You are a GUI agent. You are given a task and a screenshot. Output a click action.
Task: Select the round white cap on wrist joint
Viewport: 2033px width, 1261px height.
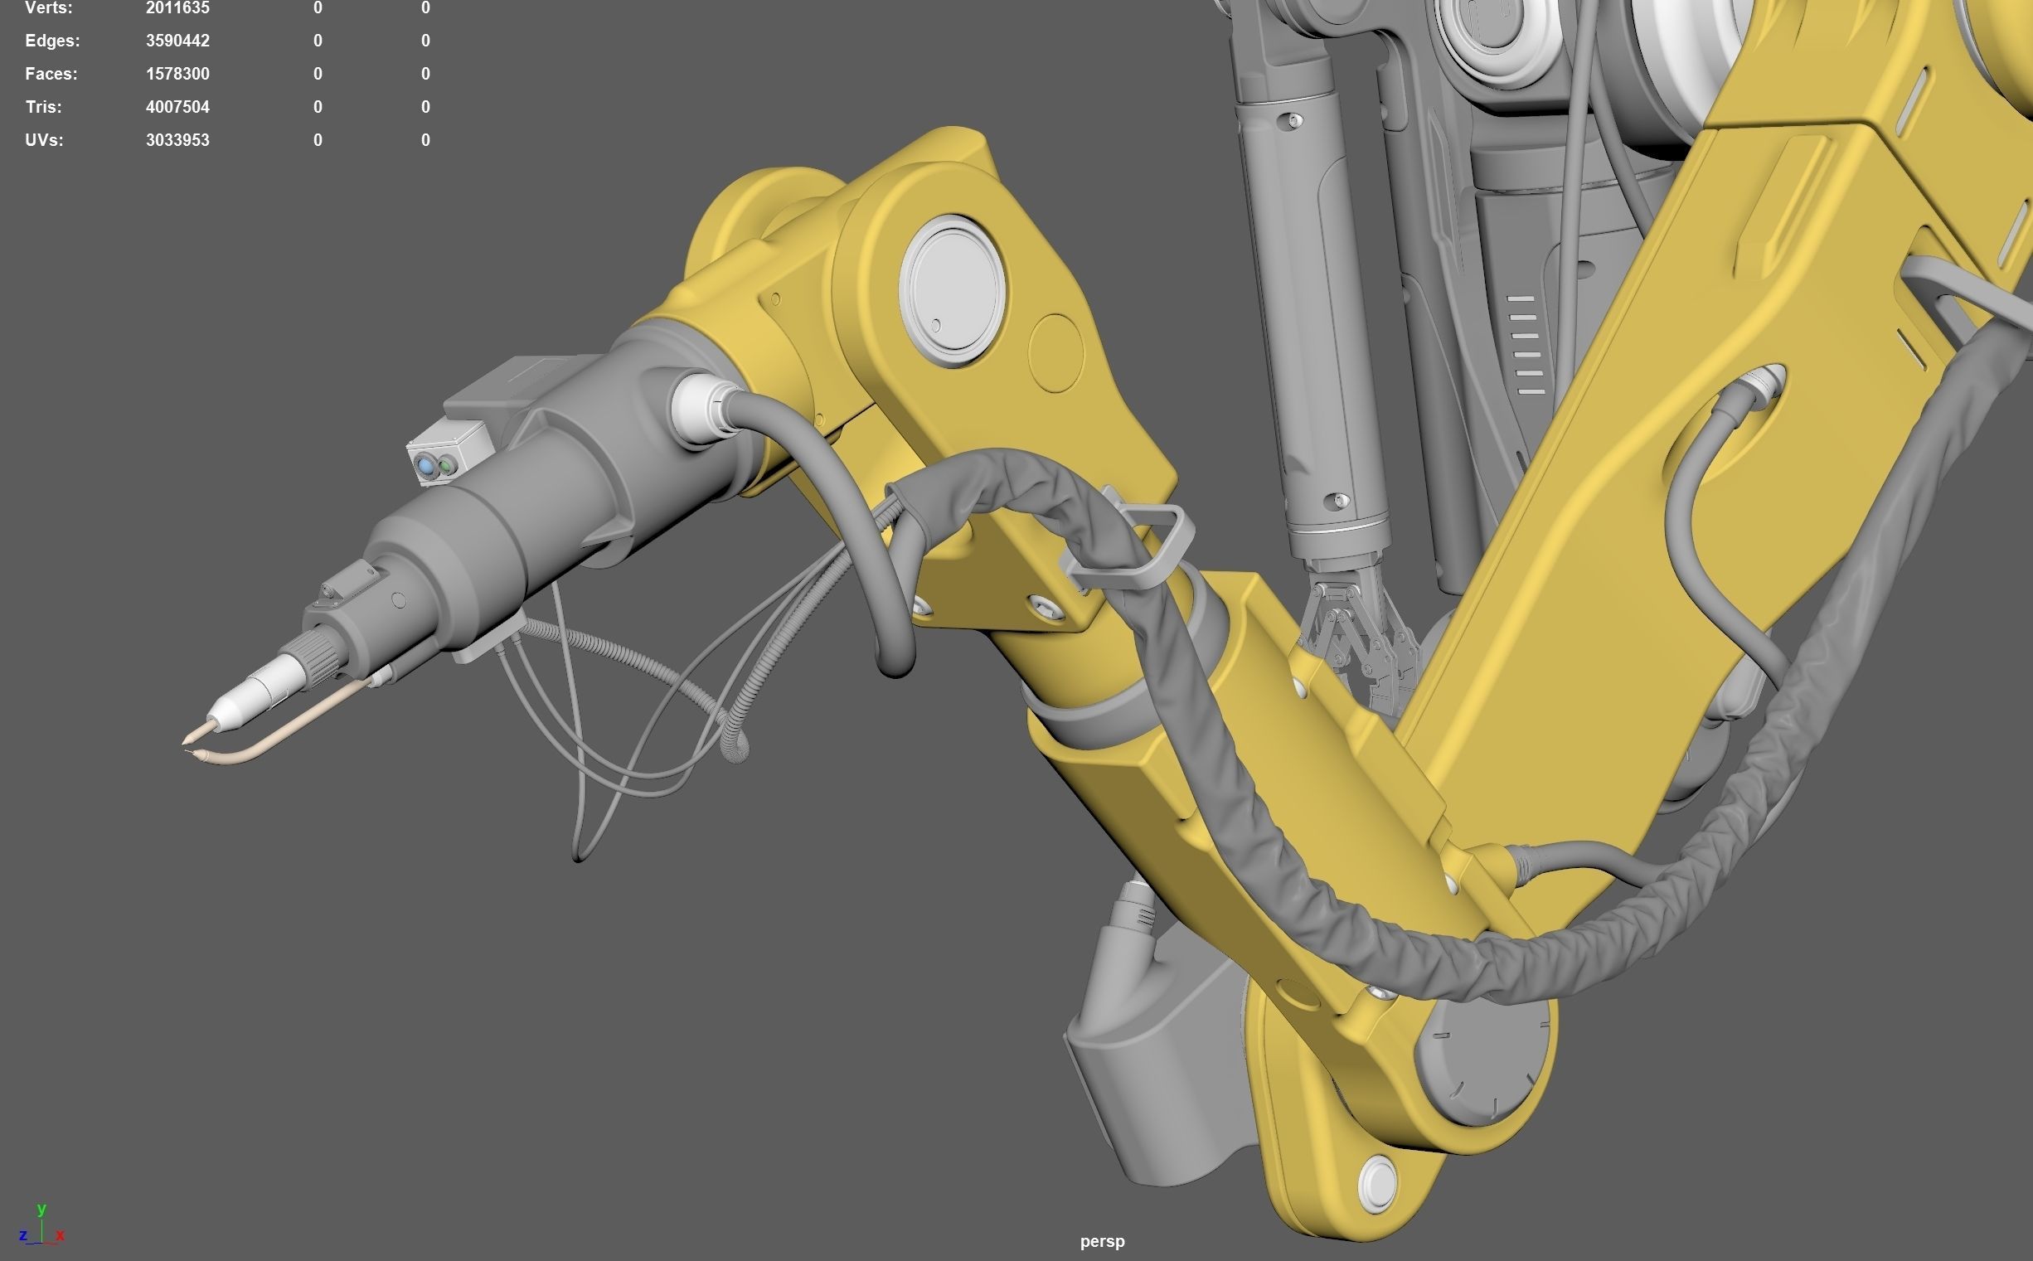coord(953,289)
